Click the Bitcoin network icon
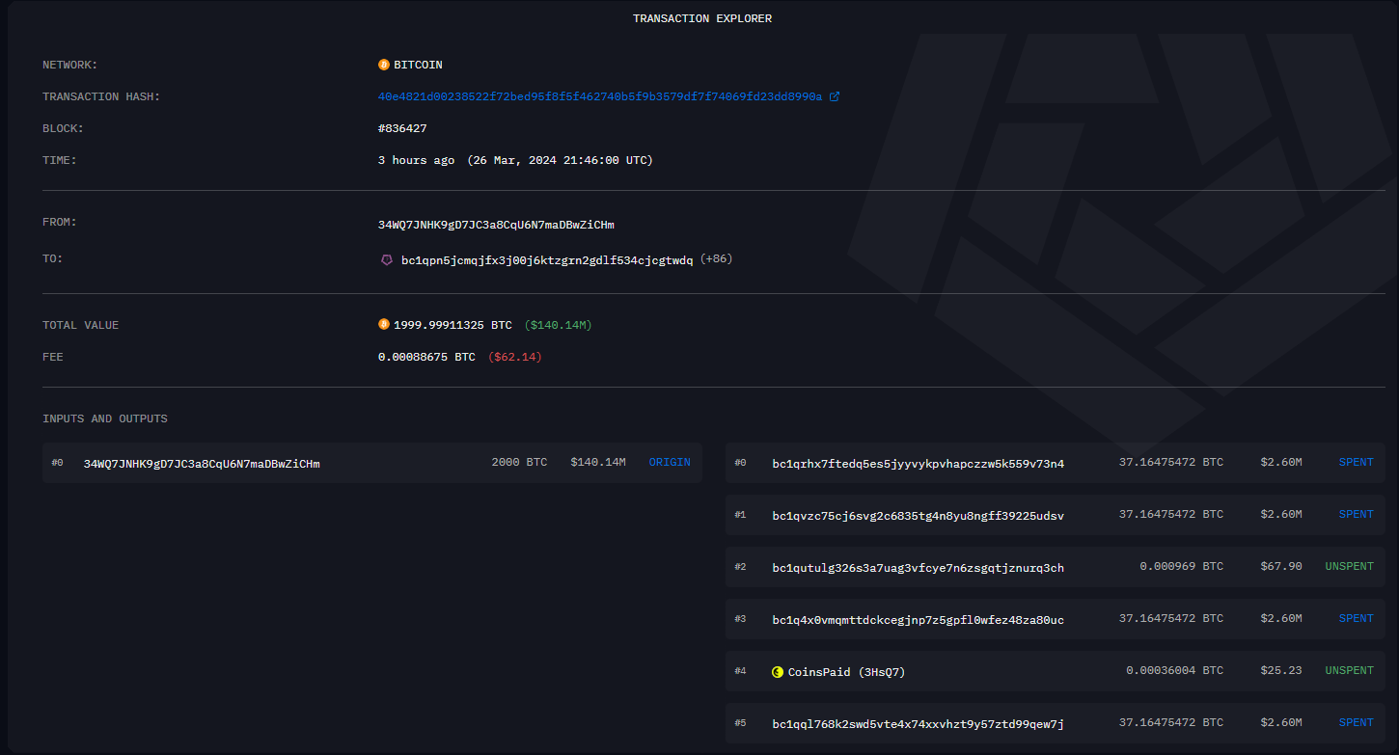The width and height of the screenshot is (1399, 755). [384, 65]
